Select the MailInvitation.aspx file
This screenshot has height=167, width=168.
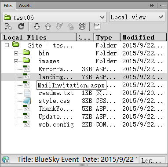tap(71, 85)
